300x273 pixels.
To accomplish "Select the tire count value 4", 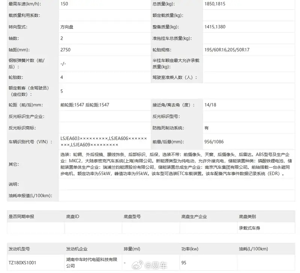I will click(x=61, y=77).
